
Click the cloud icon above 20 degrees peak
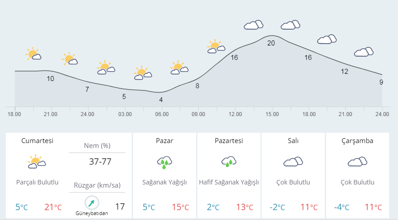point(254,25)
